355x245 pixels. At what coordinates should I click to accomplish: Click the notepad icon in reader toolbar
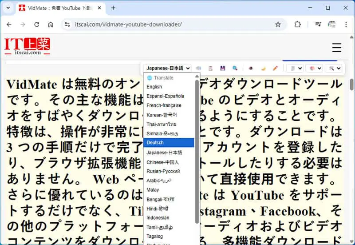tap(210, 68)
